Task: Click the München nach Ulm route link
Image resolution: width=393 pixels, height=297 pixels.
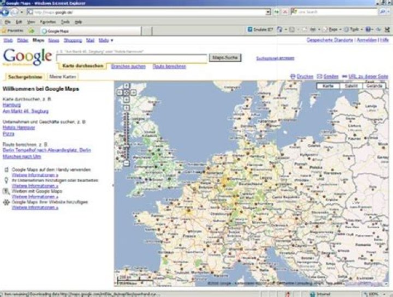Action: 22,156
